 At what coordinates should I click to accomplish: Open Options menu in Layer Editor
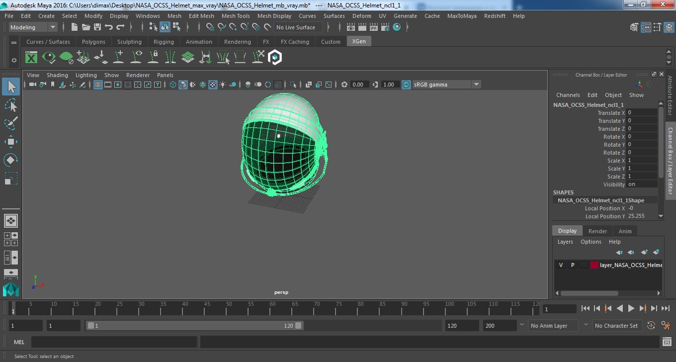pos(591,242)
